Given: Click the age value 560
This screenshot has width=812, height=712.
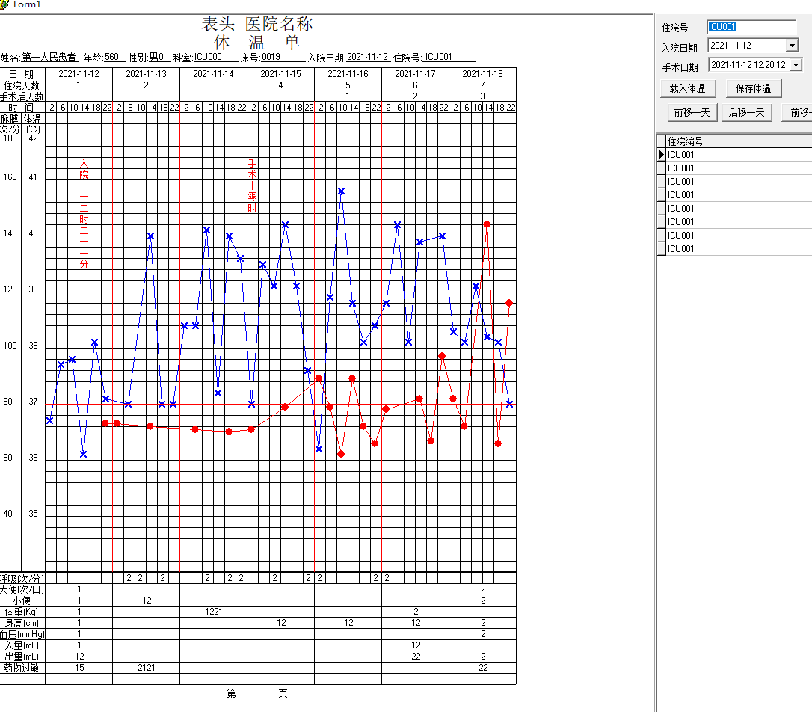Looking at the screenshot, I should [x=112, y=57].
